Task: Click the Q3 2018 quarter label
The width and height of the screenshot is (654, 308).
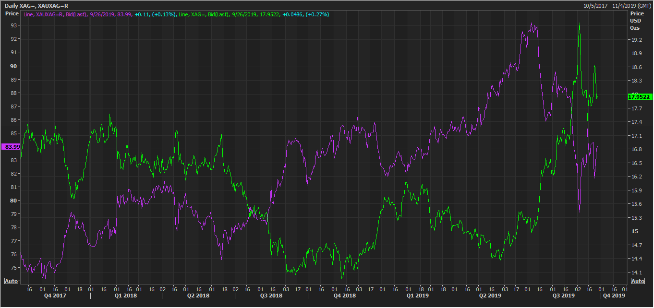Action: pos(271,296)
